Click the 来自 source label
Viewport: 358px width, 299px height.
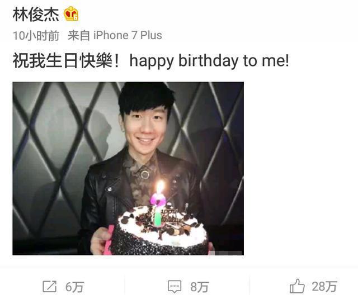tap(79, 36)
